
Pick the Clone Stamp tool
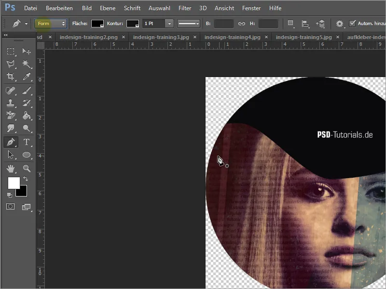click(10, 103)
